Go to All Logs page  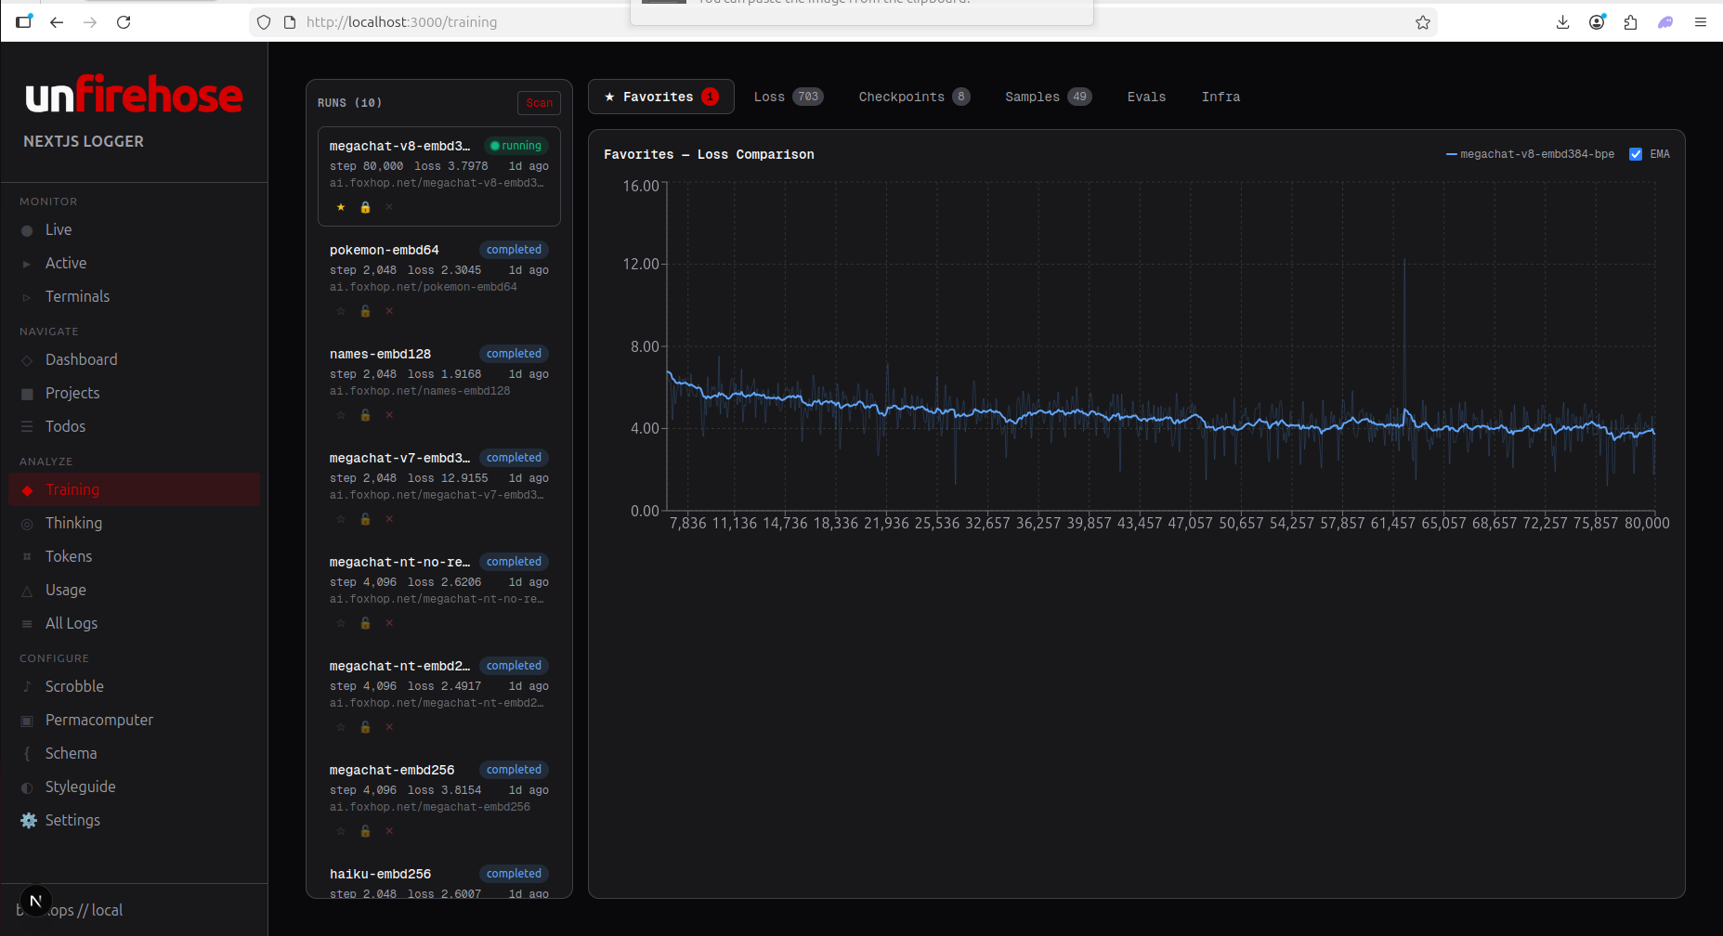71,623
